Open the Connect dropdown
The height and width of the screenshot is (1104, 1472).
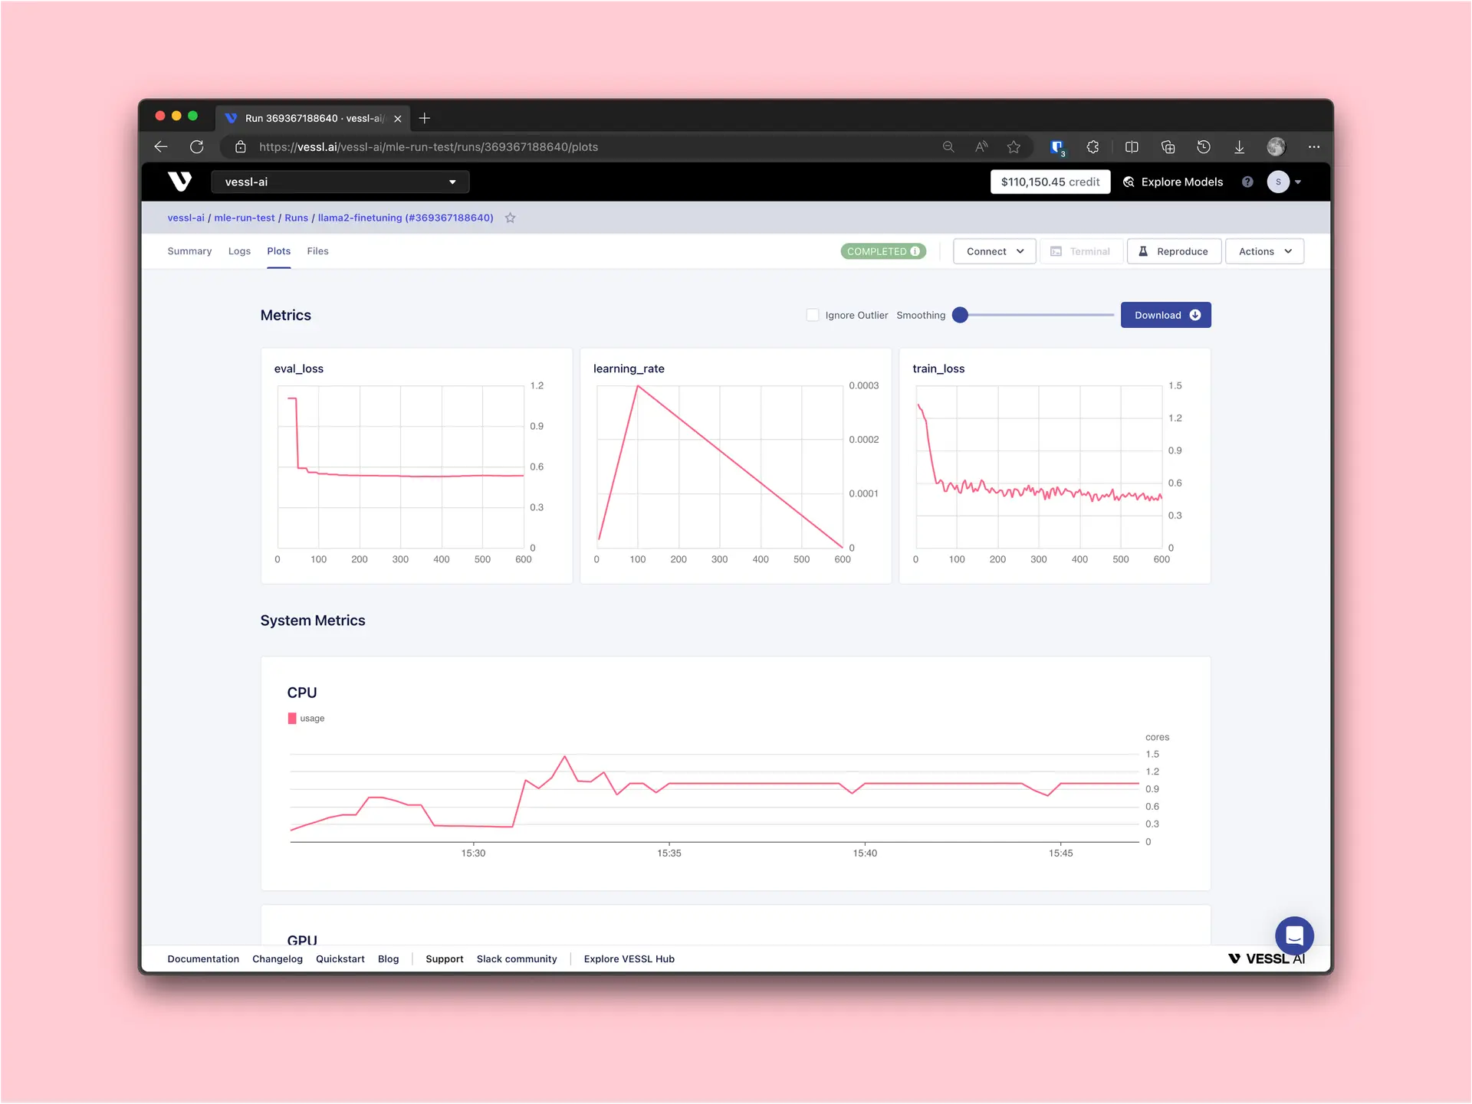point(994,251)
